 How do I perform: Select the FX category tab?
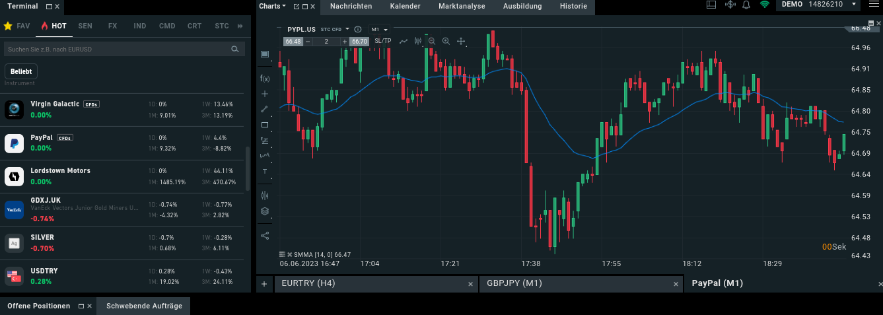pyautogui.click(x=112, y=26)
